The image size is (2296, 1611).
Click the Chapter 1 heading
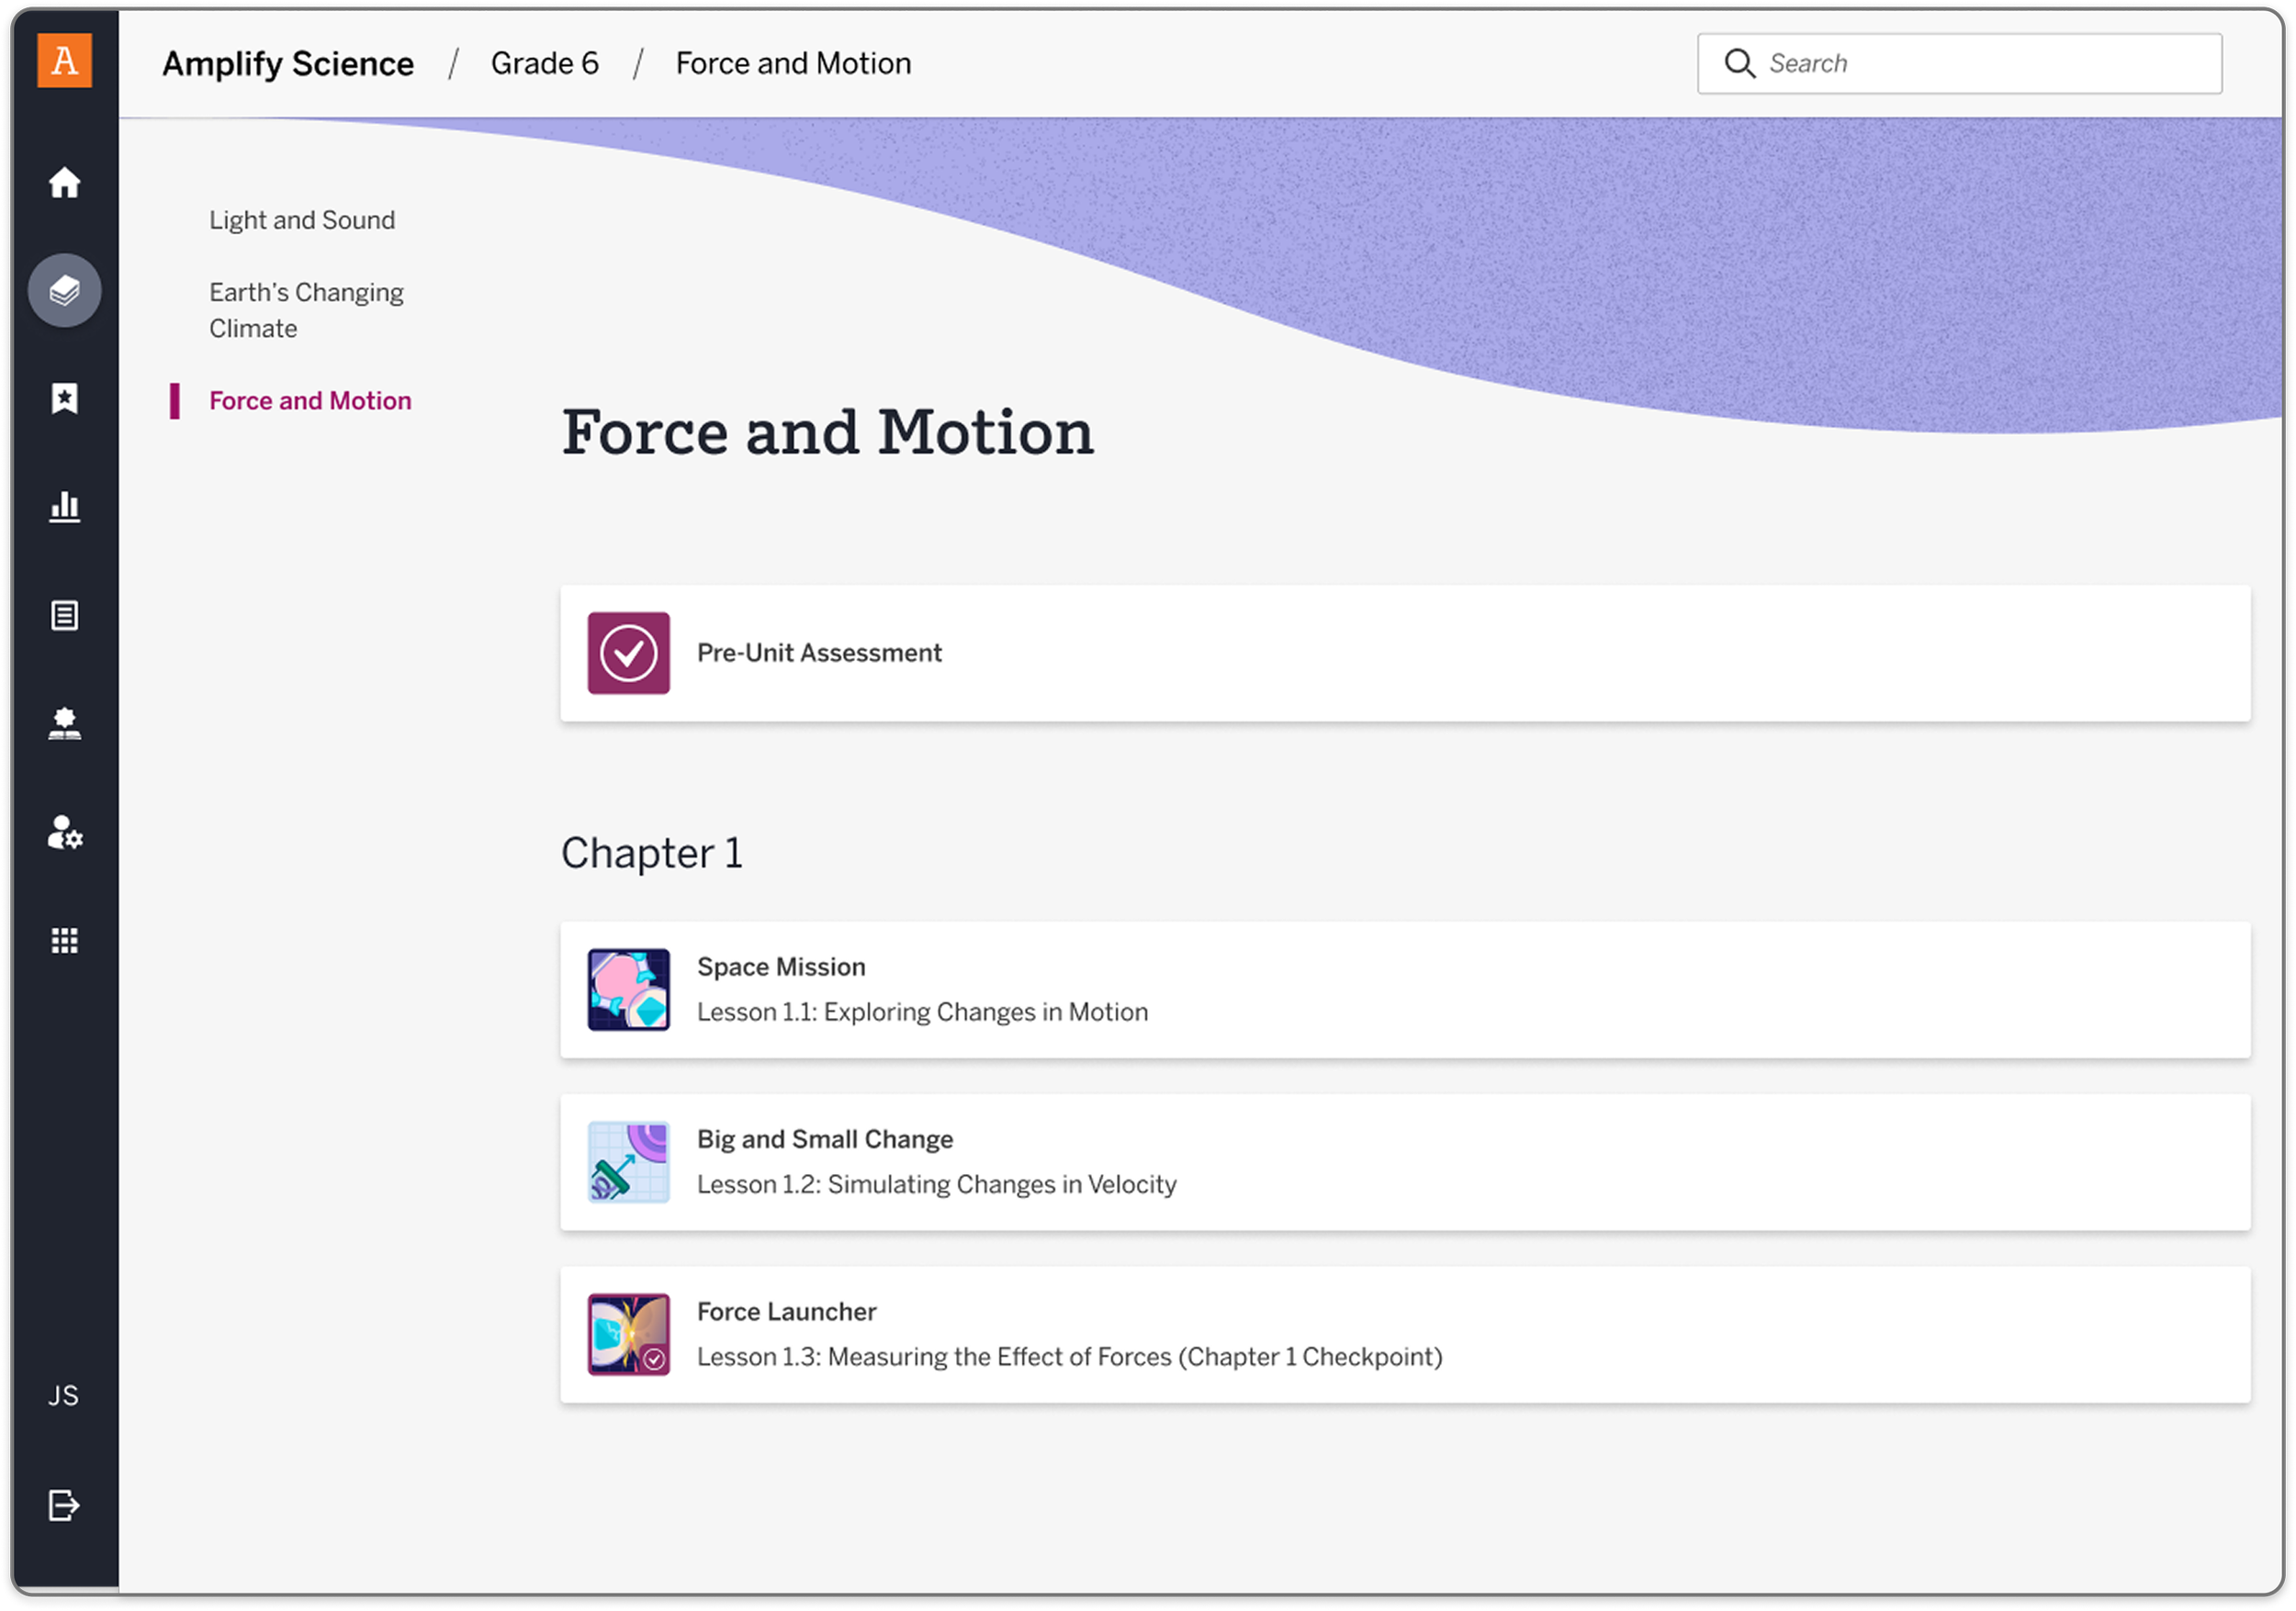(652, 854)
